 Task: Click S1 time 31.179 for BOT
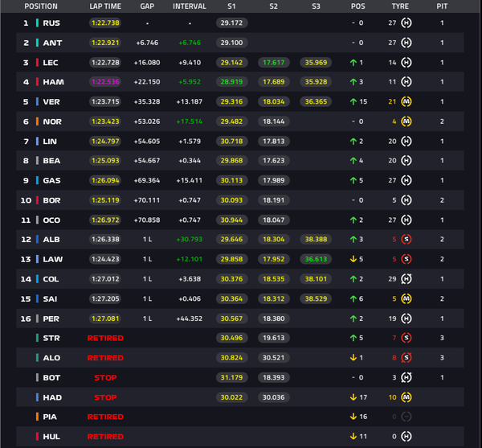click(x=231, y=377)
